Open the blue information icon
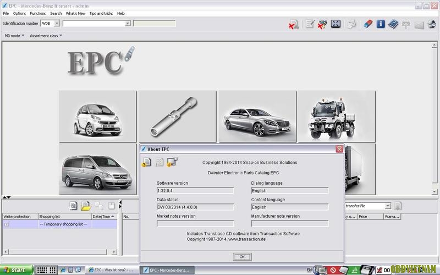This screenshot has width=440, height=275. pos(381,24)
